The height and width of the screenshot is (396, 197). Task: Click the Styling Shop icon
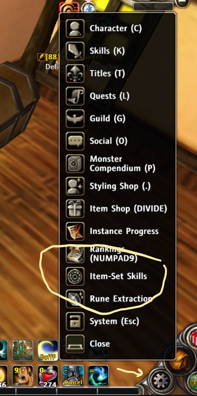coord(75,186)
